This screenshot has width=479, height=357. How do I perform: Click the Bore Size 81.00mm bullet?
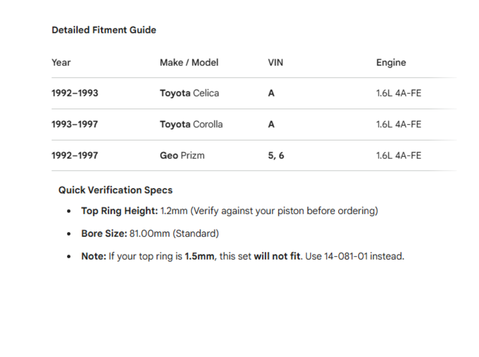point(150,233)
